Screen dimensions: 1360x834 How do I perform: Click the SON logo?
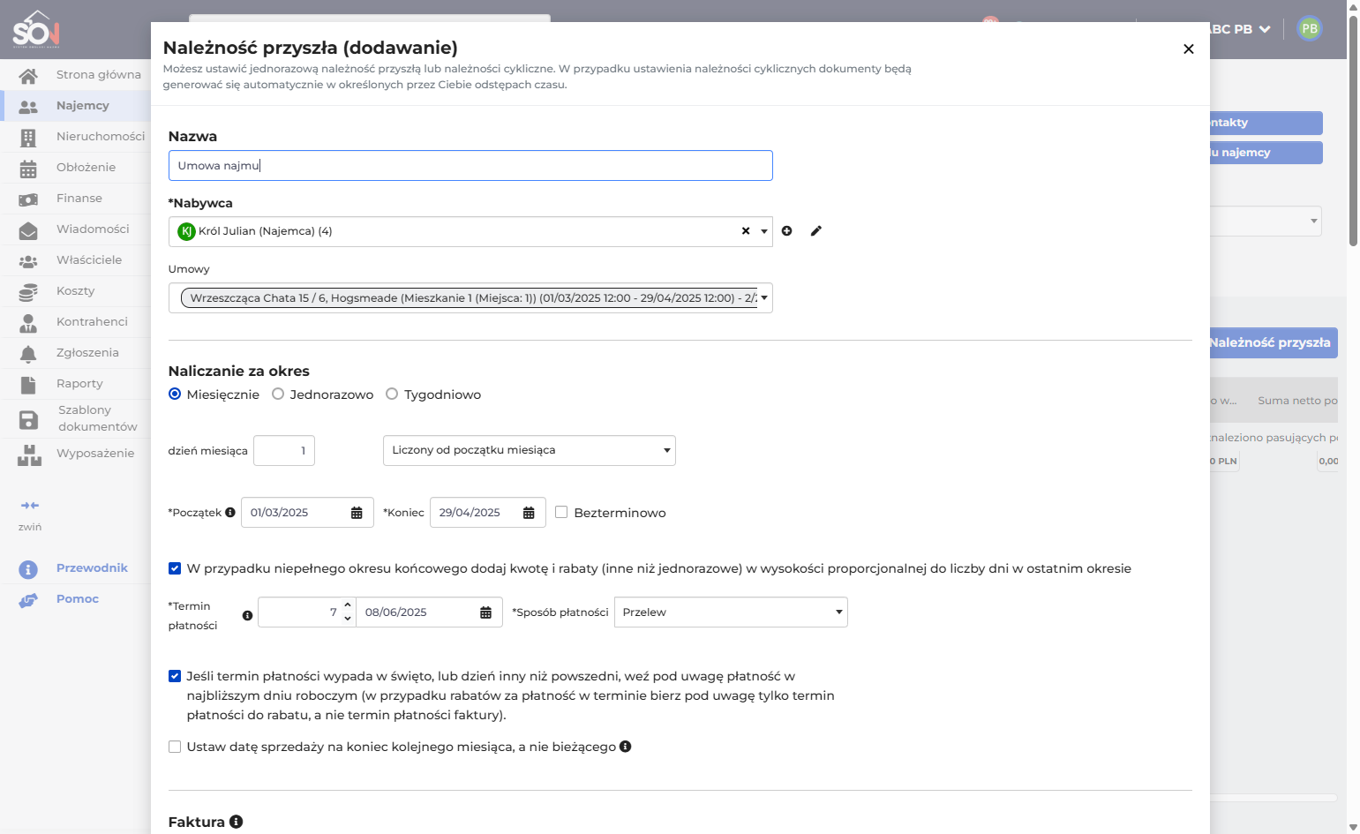[x=35, y=29]
